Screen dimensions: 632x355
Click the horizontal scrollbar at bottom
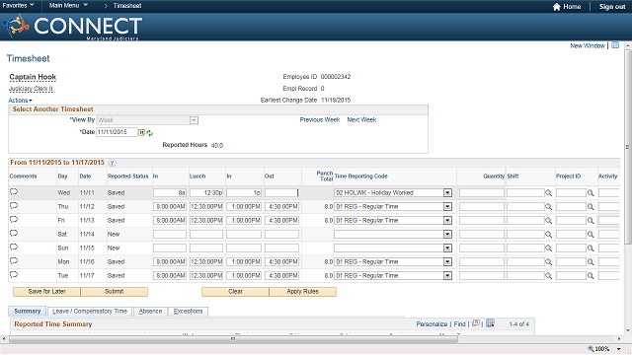point(233,339)
